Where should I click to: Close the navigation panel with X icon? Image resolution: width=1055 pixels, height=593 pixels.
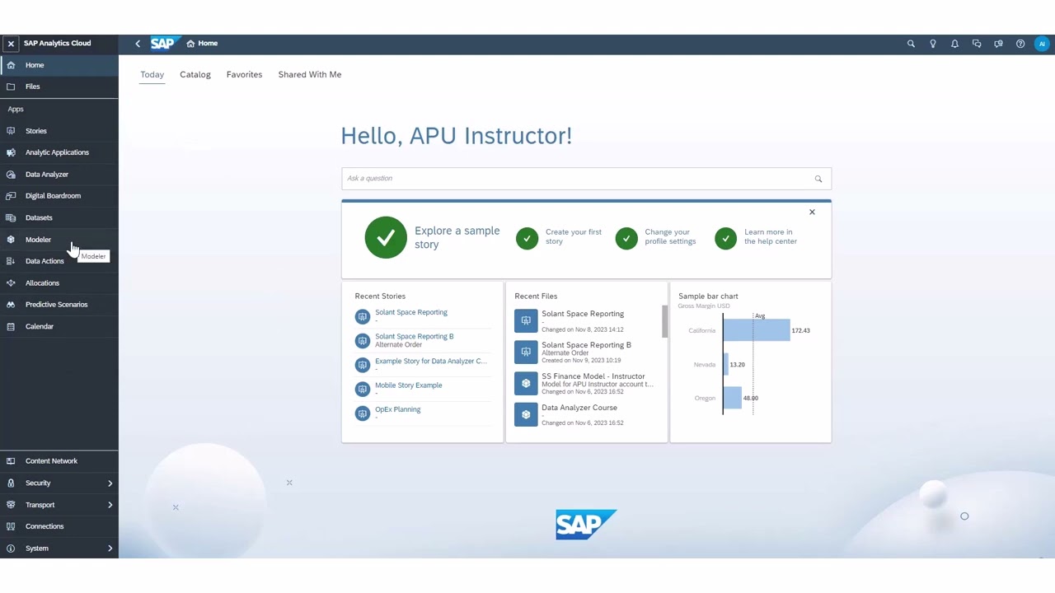[x=11, y=44]
